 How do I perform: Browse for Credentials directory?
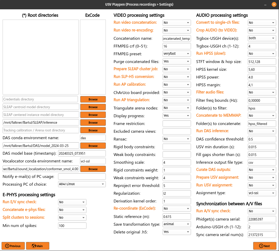[x=93, y=99]
